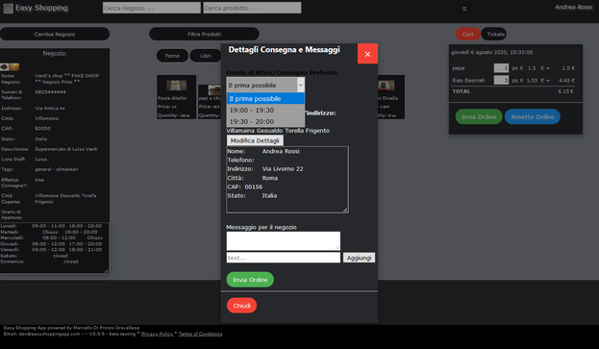Click the shop logo image under Negozio
This screenshot has height=349, width=599.
pos(10,67)
